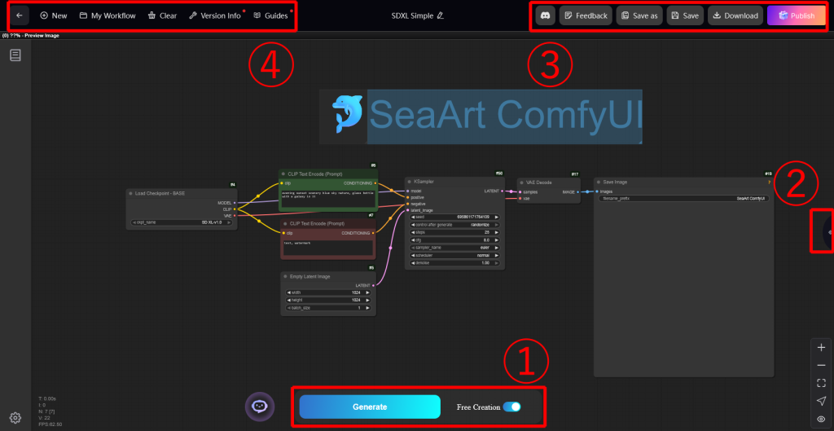The image size is (834, 431).
Task: Toggle the Free Creation switch
Action: pyautogui.click(x=511, y=407)
